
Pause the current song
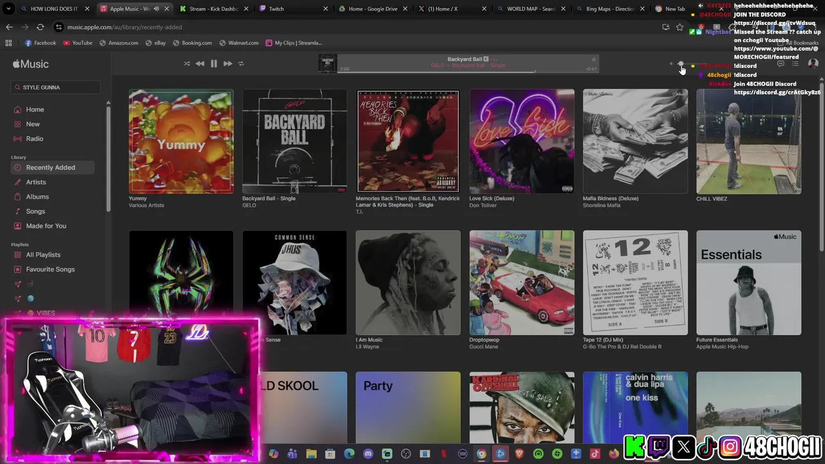pos(213,64)
